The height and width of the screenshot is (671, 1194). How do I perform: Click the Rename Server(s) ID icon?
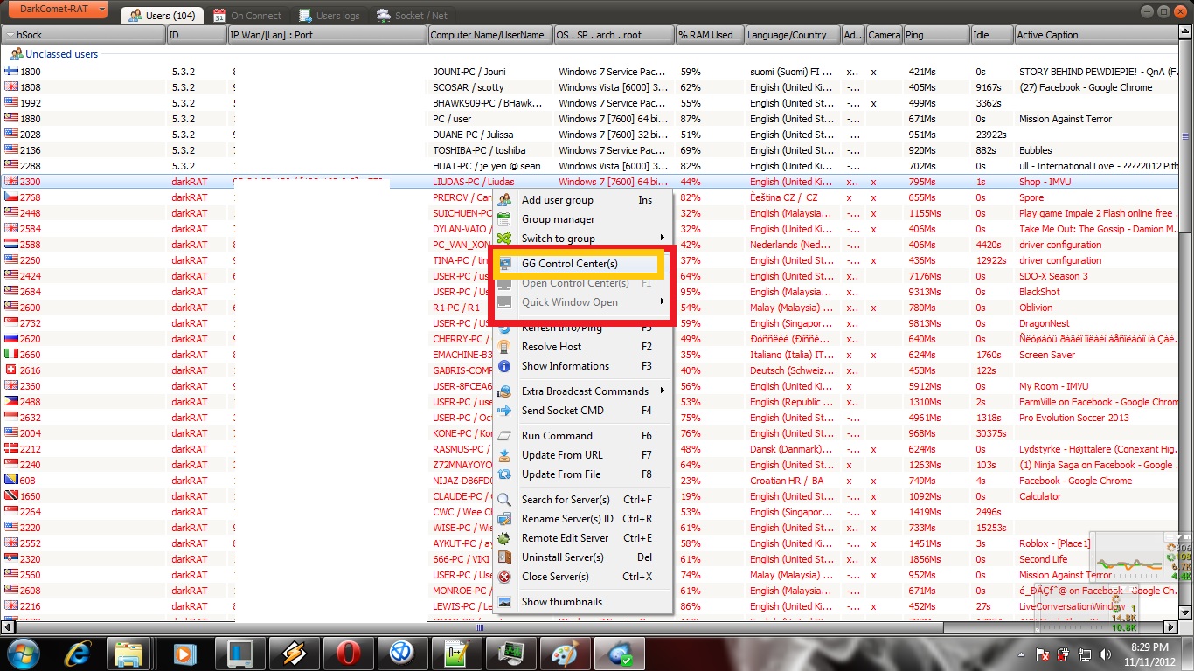(x=504, y=519)
